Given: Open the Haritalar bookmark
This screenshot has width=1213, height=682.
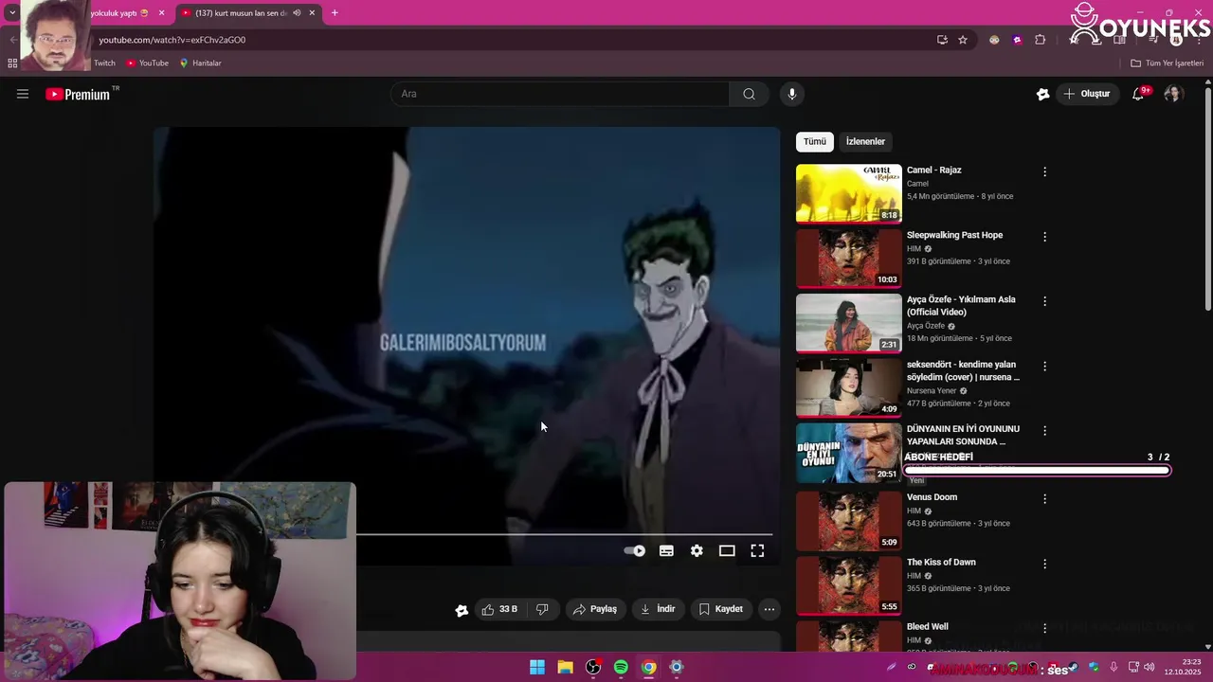Looking at the screenshot, I should pyautogui.click(x=200, y=63).
